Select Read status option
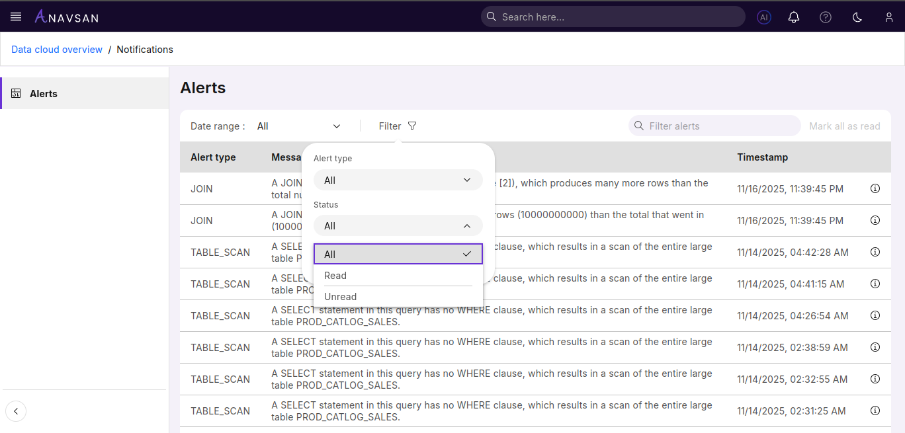 [x=398, y=276]
